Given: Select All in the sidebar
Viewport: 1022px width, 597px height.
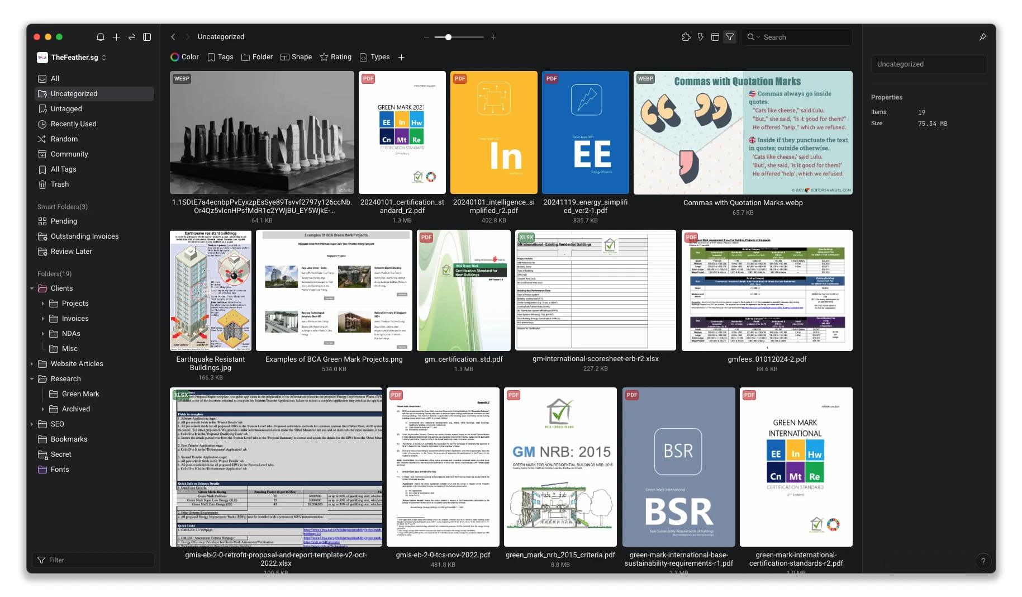Looking at the screenshot, I should click(x=94, y=79).
